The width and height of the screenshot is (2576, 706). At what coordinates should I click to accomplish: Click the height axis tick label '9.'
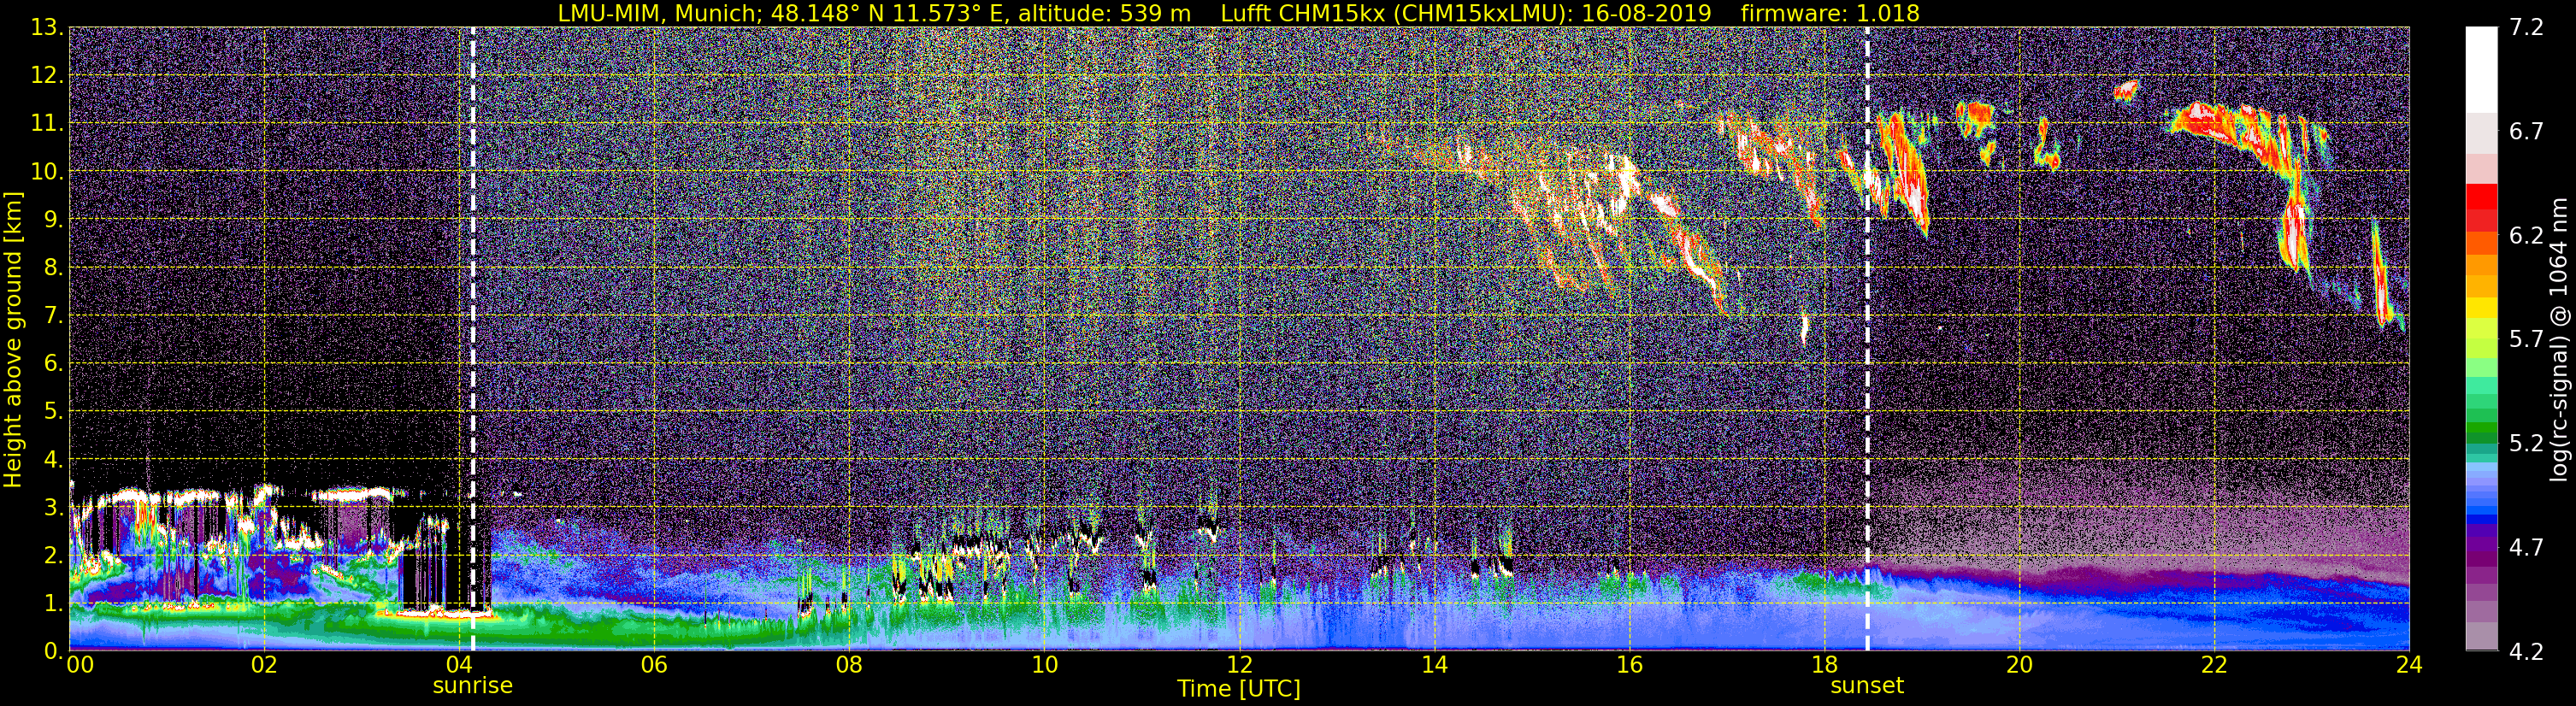coord(53,219)
